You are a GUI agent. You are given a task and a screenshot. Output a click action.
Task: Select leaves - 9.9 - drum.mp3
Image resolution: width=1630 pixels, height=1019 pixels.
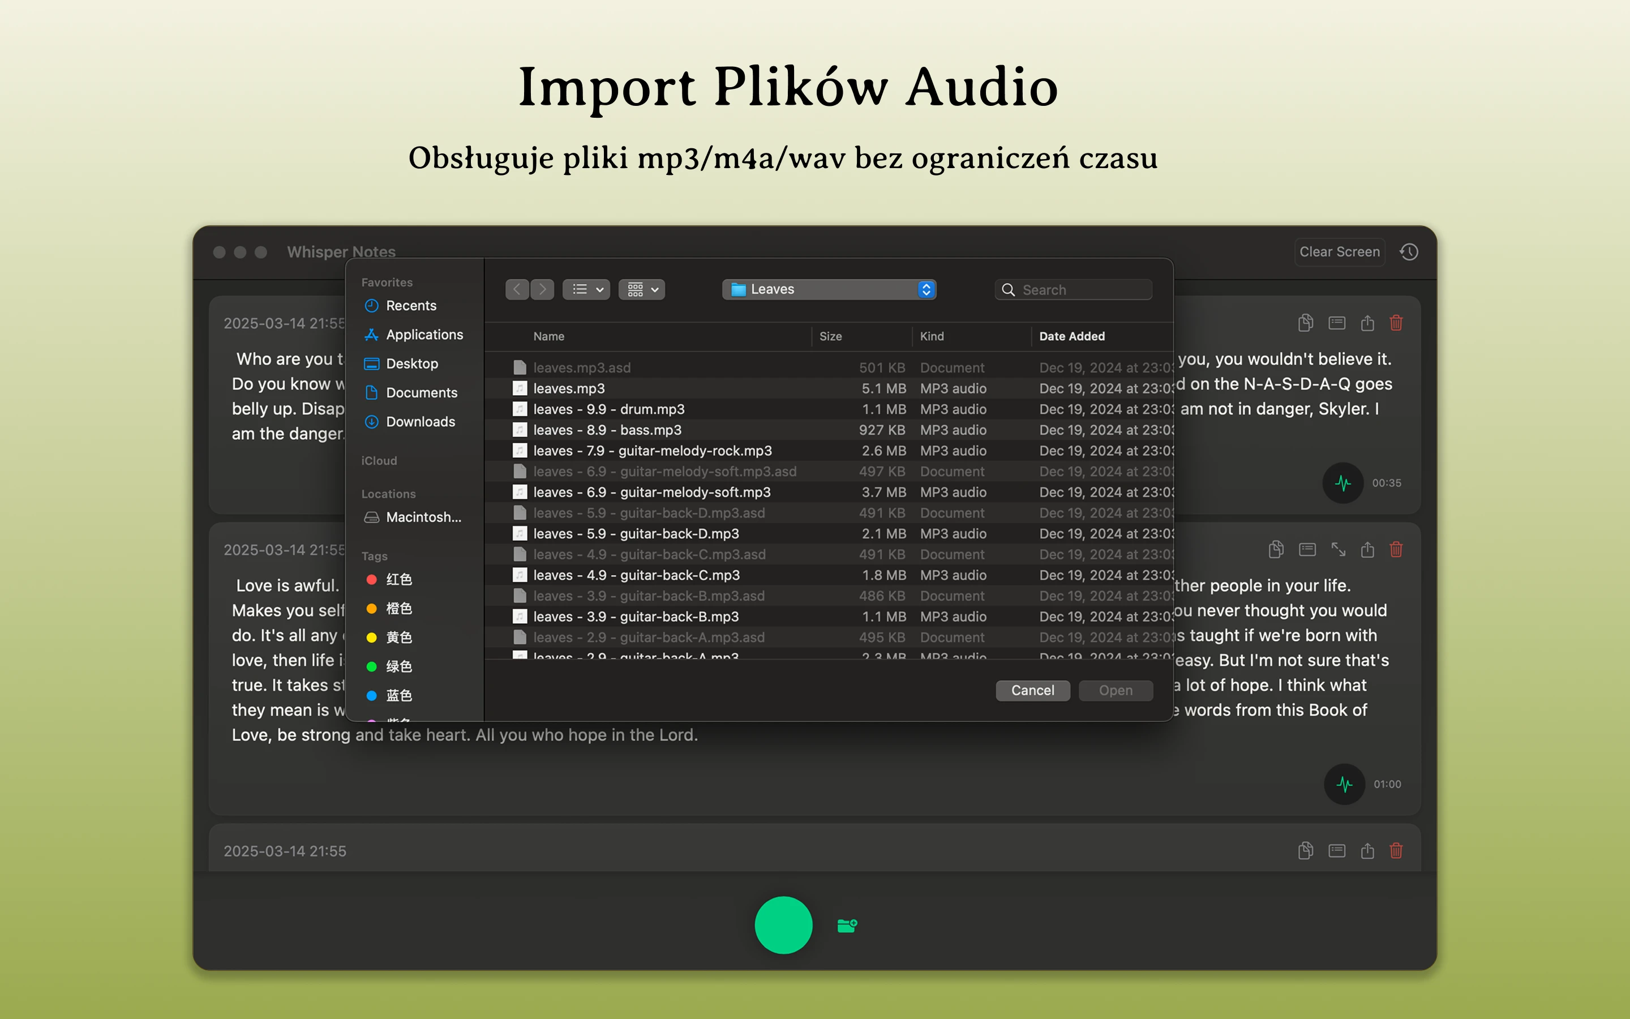[x=829, y=409]
